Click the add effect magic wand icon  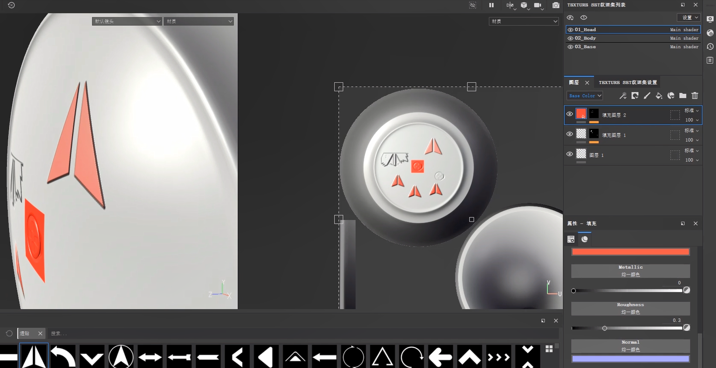[623, 96]
